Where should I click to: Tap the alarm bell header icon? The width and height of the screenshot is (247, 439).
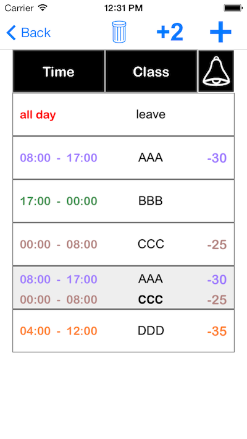click(216, 71)
